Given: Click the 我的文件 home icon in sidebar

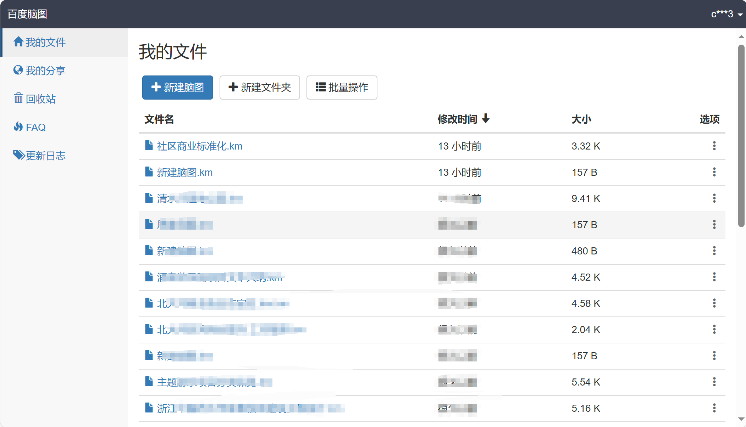Looking at the screenshot, I should click(18, 42).
